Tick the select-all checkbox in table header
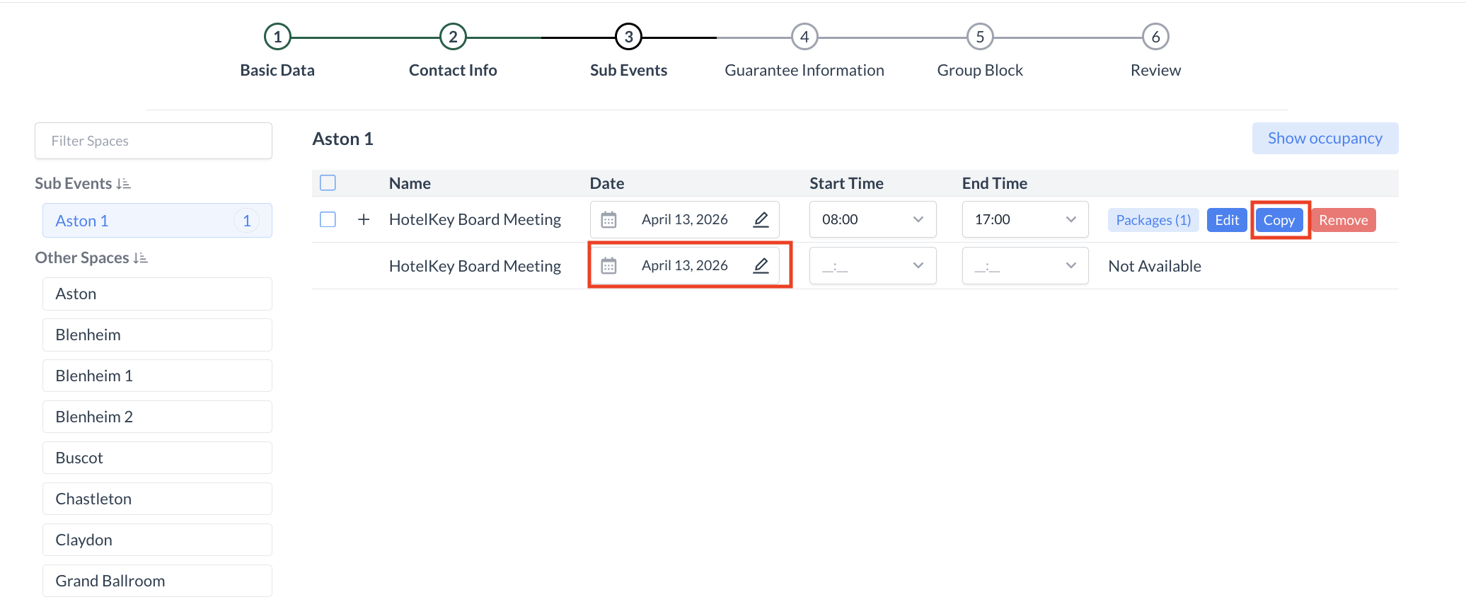The height and width of the screenshot is (614, 1466). [328, 183]
